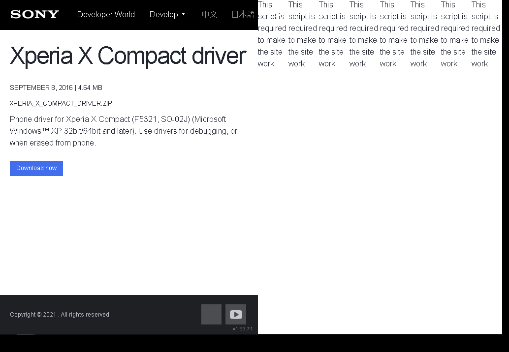509x352 pixels.
Task: Open the Developer World link
Action: coord(106,15)
